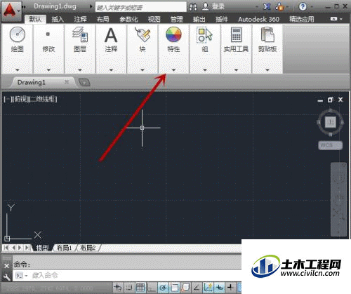Toggle Lineweight display in status bar
Viewport: 351px width, 294px height.
point(230,287)
